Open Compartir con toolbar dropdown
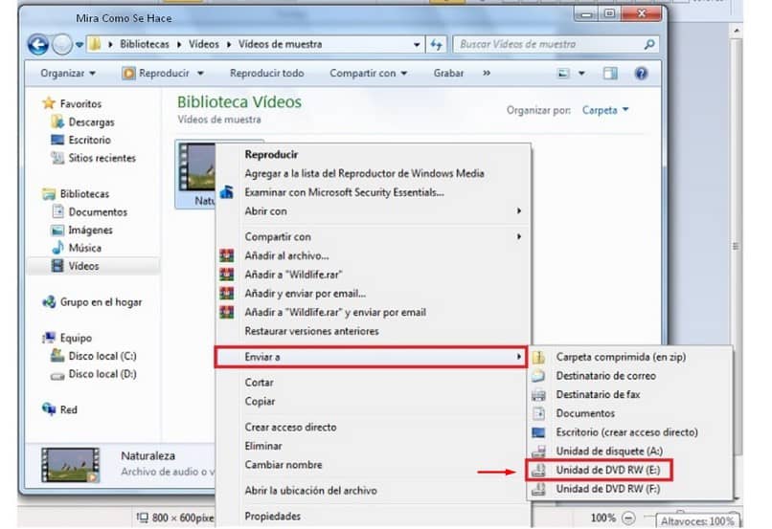This screenshot has width=772, height=529. (368, 74)
